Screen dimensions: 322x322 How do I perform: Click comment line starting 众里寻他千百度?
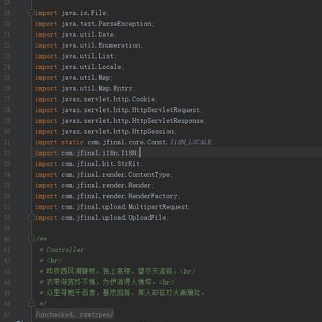pos(122,293)
